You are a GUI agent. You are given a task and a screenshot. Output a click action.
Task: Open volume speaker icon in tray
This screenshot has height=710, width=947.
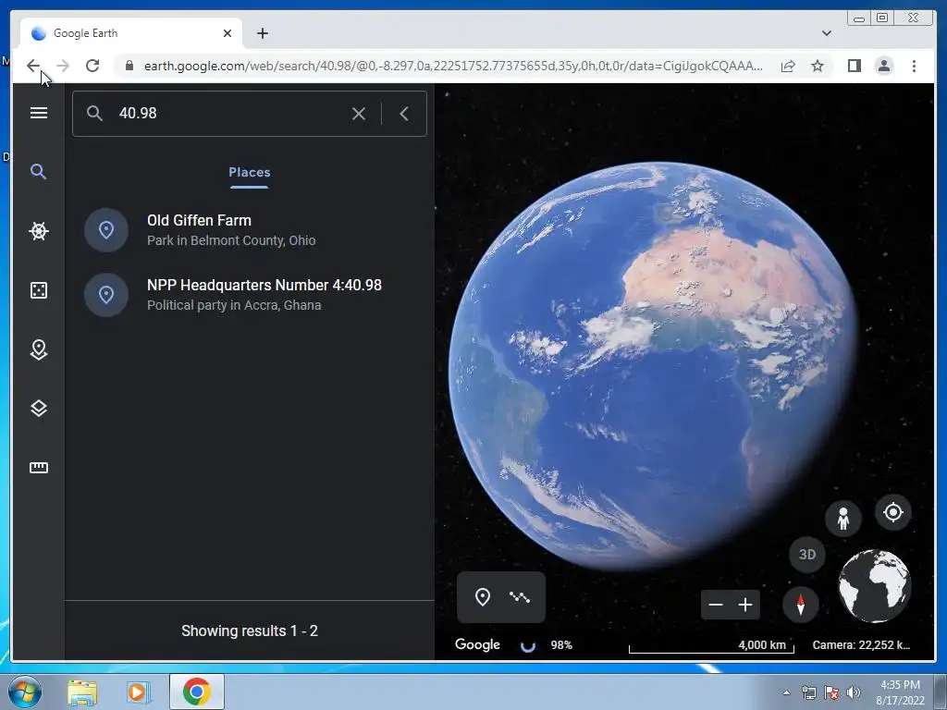[x=853, y=692]
